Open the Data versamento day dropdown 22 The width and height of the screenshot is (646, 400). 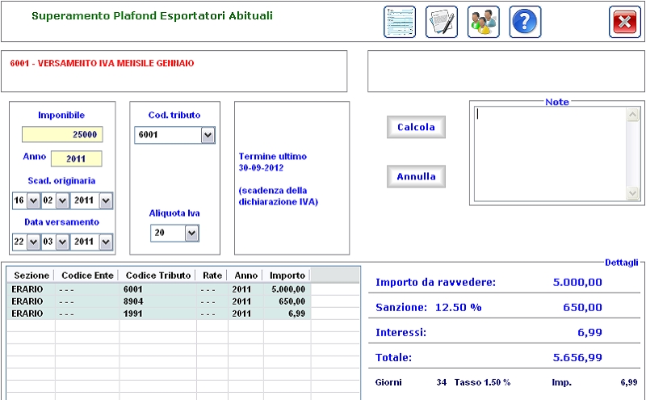point(33,242)
